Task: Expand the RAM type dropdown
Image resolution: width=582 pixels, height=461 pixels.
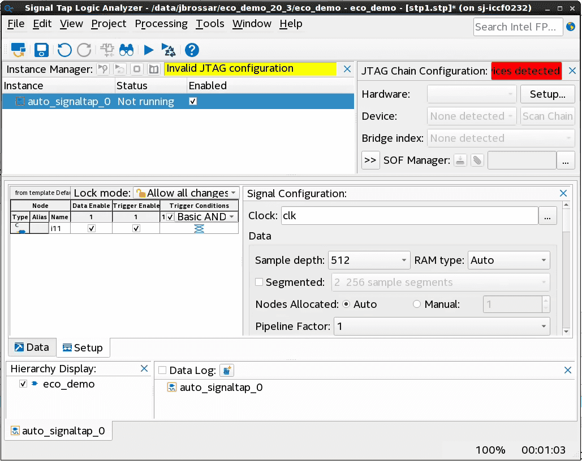Action: point(509,260)
